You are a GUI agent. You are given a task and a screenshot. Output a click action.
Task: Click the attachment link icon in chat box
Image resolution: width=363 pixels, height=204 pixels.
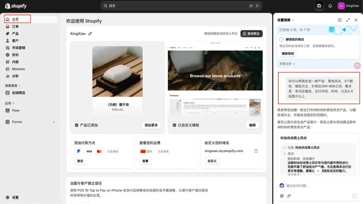coord(289,196)
